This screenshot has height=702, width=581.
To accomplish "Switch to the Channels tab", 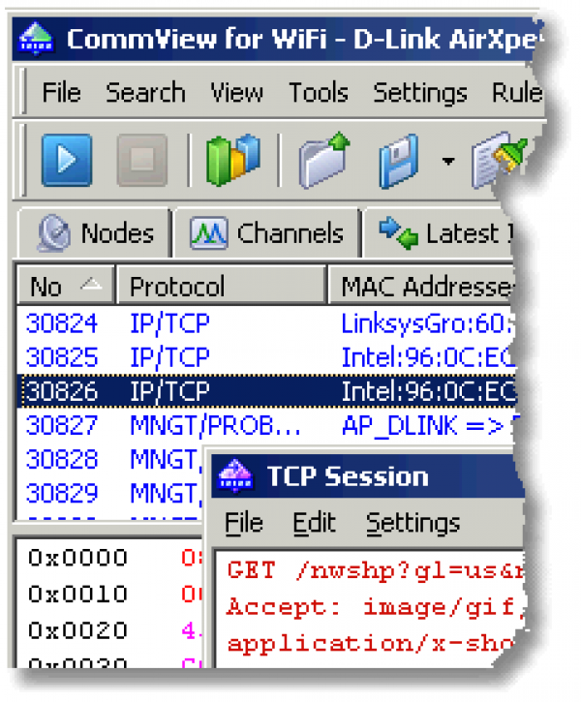I will tap(267, 232).
